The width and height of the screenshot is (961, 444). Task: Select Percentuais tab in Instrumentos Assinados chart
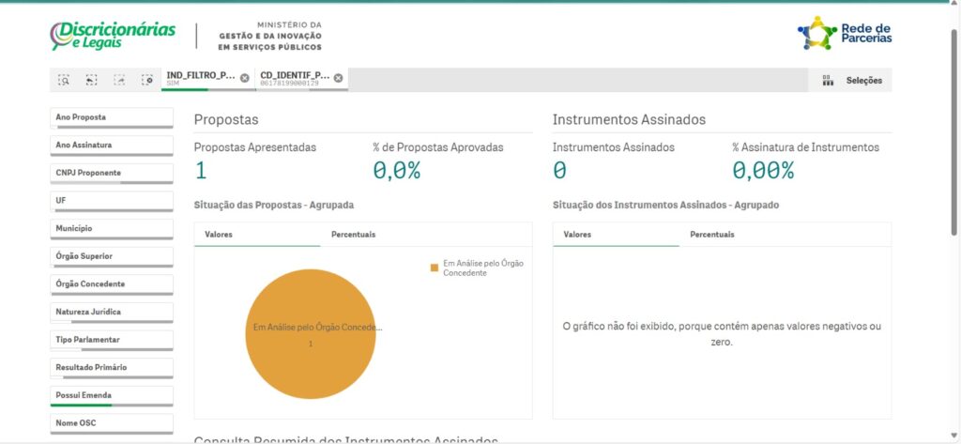coord(712,235)
